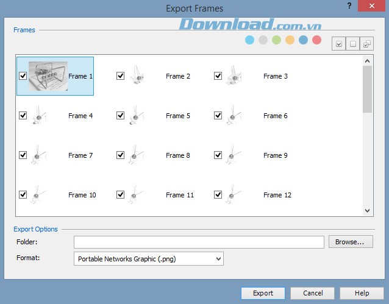Select the Frame 8 thumbnail icon

click(137, 155)
